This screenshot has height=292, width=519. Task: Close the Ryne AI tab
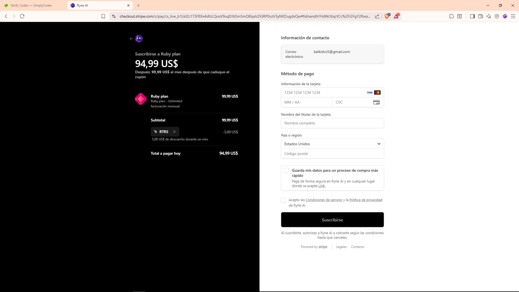tap(128, 6)
